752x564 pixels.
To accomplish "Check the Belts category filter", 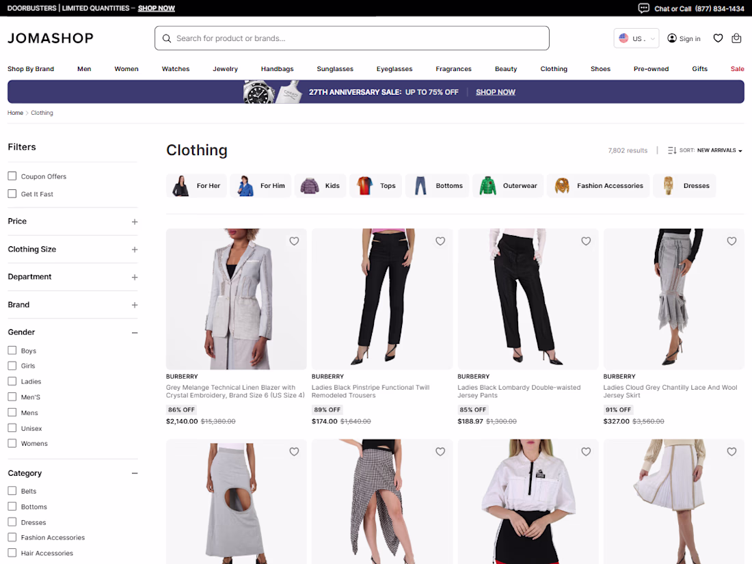I will 12,491.
